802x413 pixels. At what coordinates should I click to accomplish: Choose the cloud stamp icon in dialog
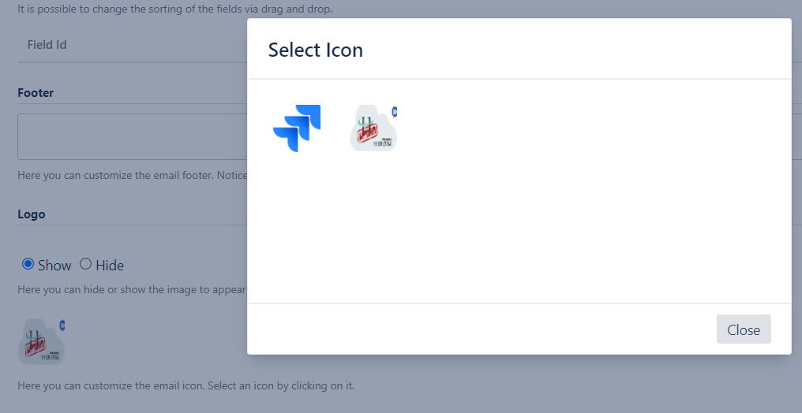[373, 129]
